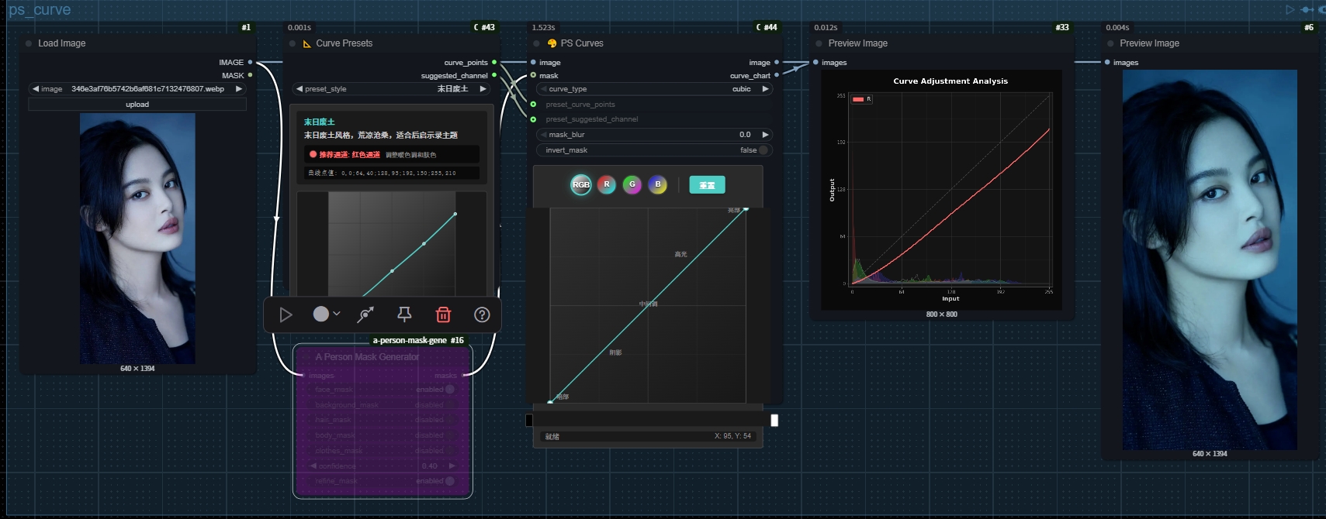Click the curve_chart output slot on PS Curves

[x=777, y=75]
